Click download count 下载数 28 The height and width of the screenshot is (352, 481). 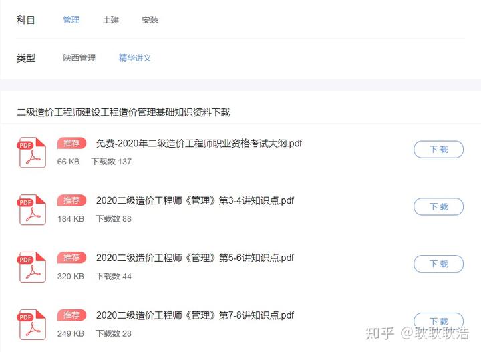pyautogui.click(x=114, y=333)
